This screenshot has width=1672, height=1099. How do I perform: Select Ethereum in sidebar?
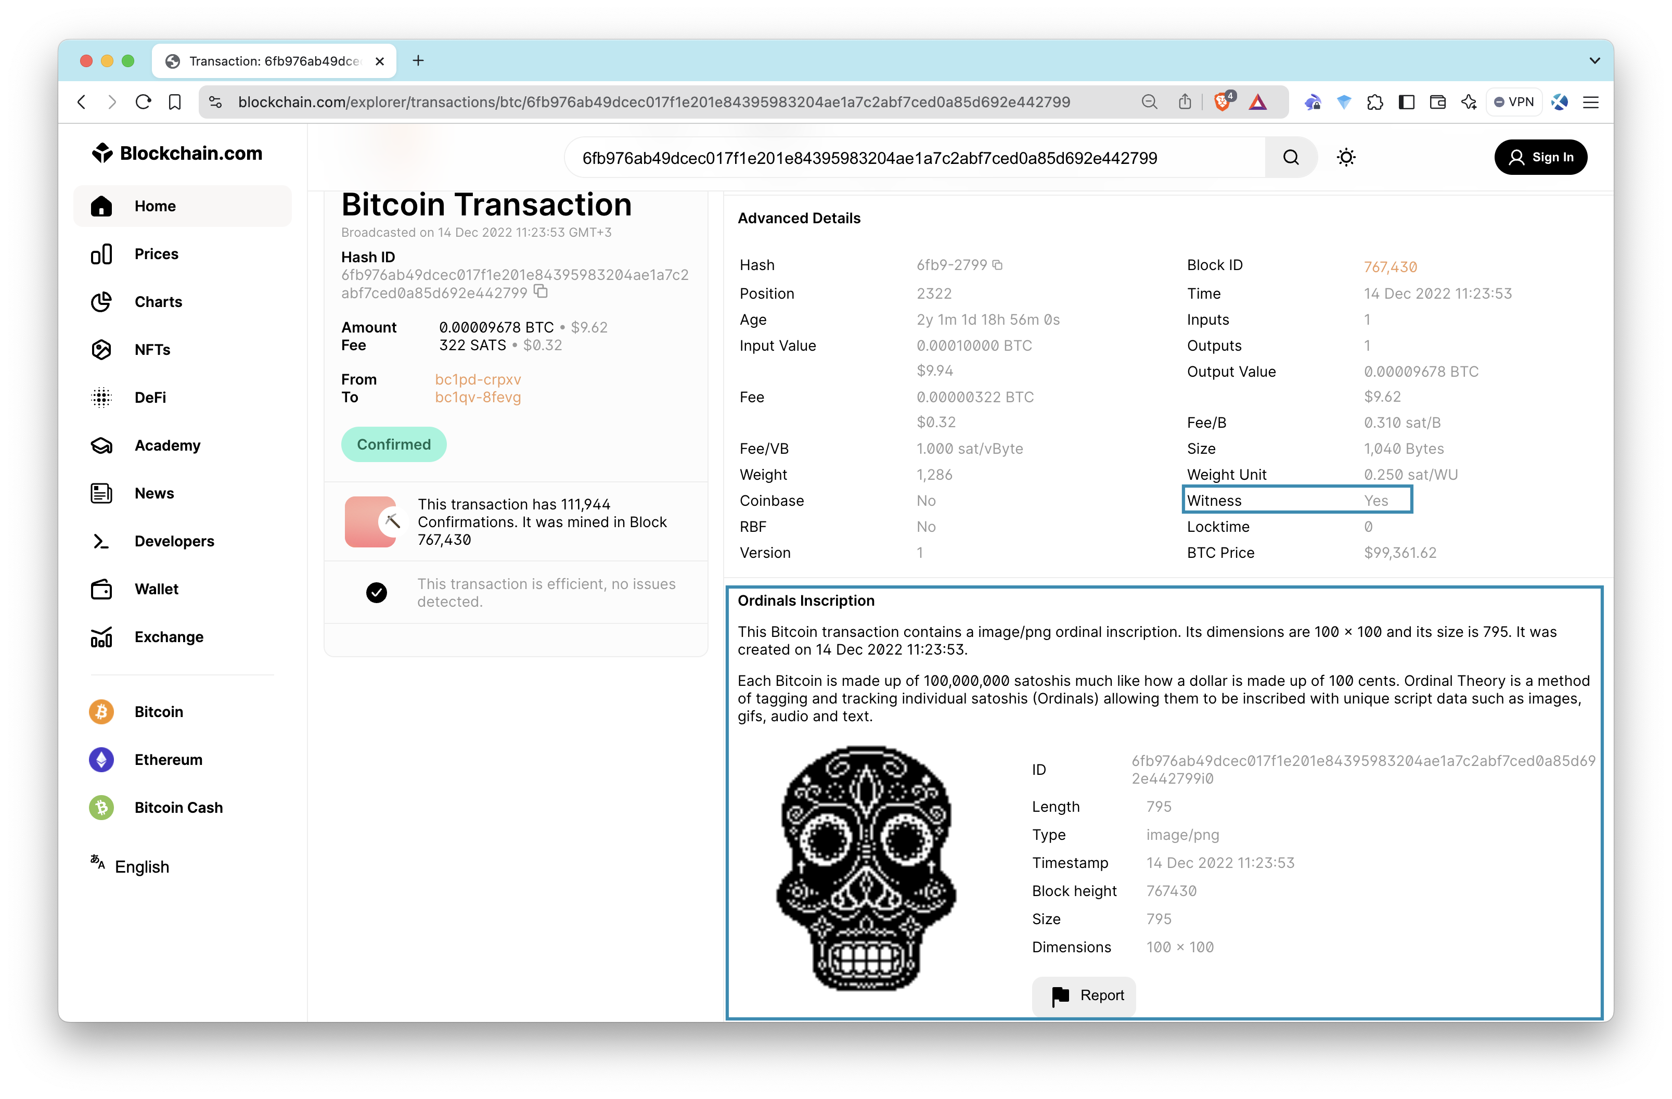click(x=168, y=760)
